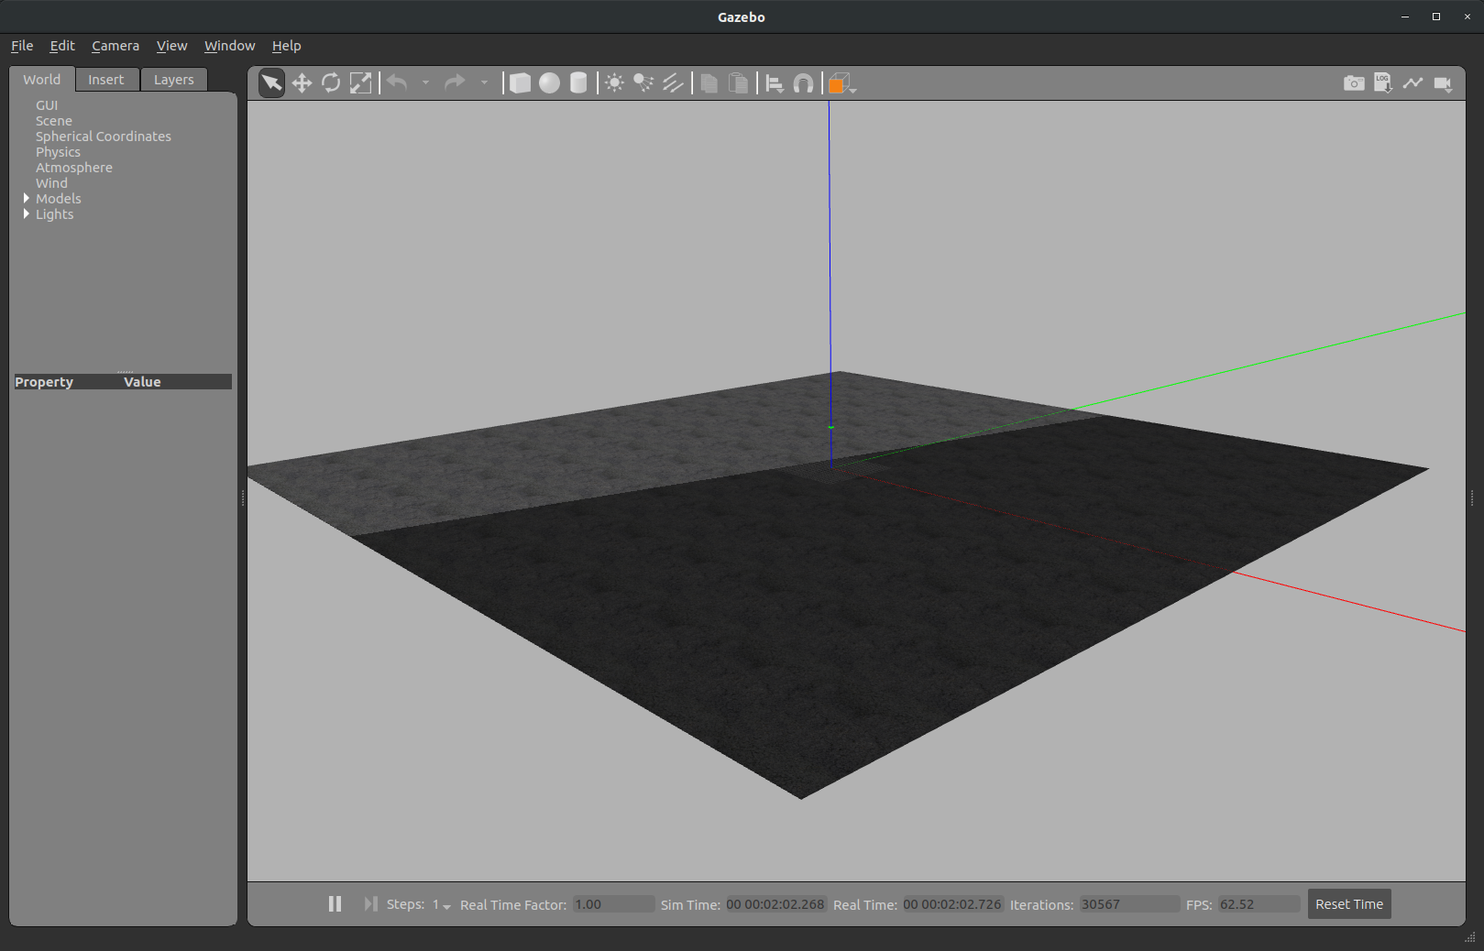Add a point light
This screenshot has height=951, width=1484.
pos(614,83)
